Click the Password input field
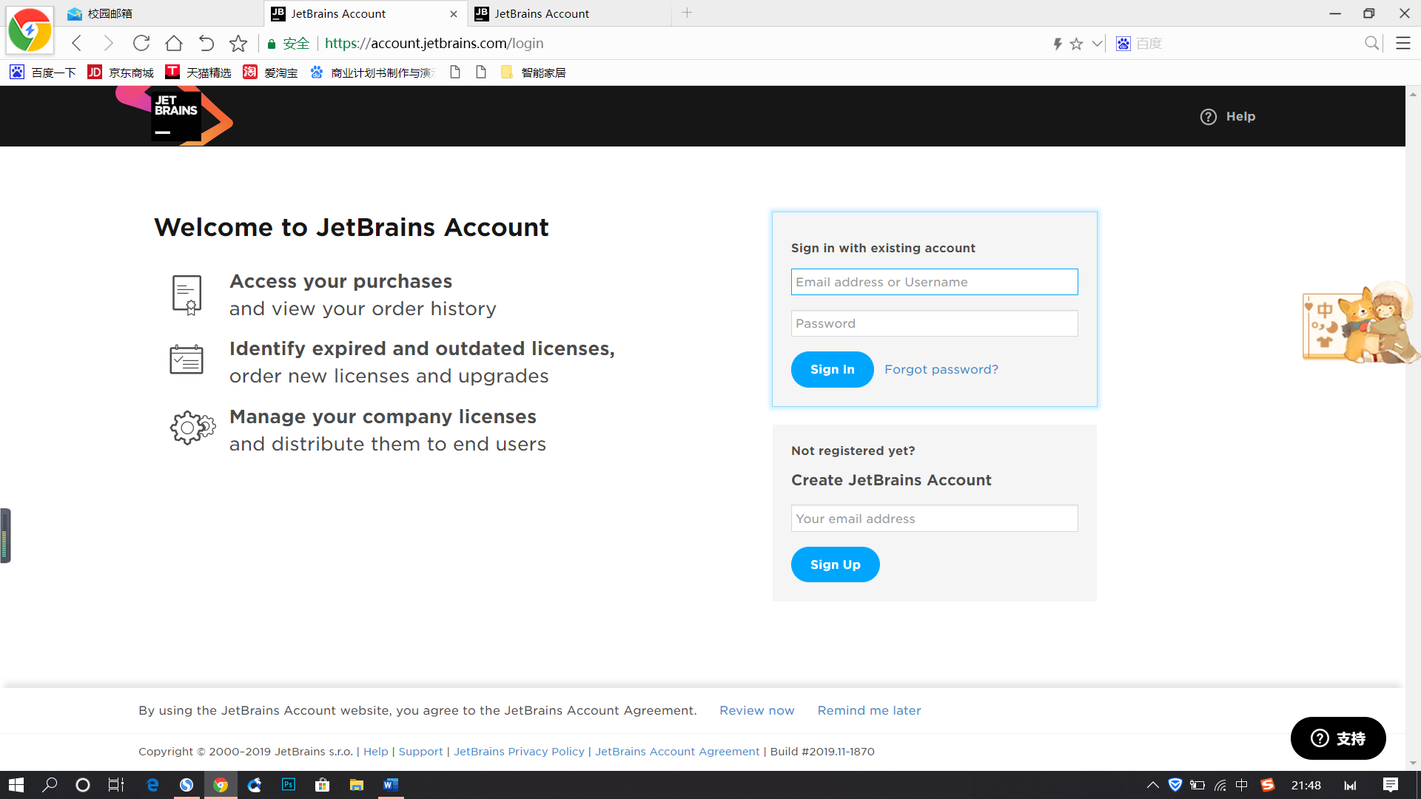The height and width of the screenshot is (799, 1421). coord(934,323)
